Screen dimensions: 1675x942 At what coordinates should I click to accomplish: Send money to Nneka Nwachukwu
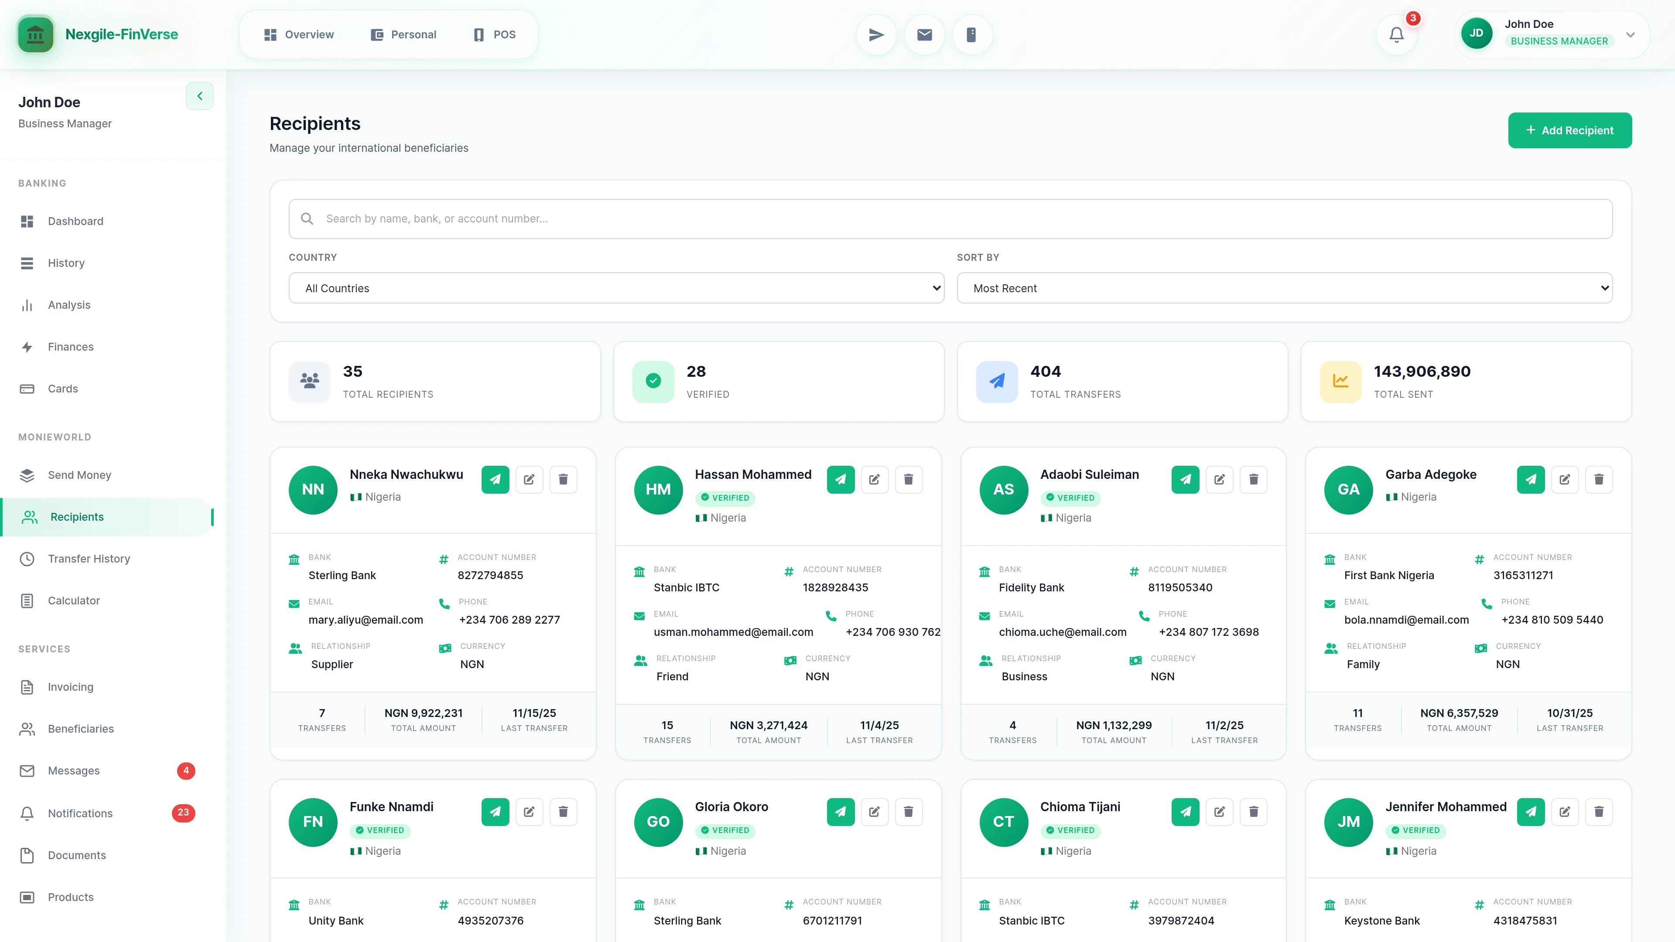(495, 480)
